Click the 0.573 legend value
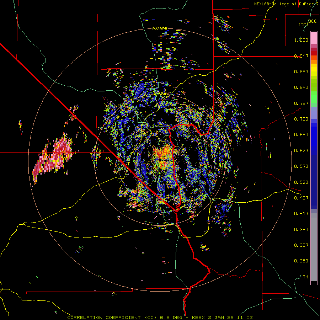This screenshot has width=320, height=320. [301, 166]
